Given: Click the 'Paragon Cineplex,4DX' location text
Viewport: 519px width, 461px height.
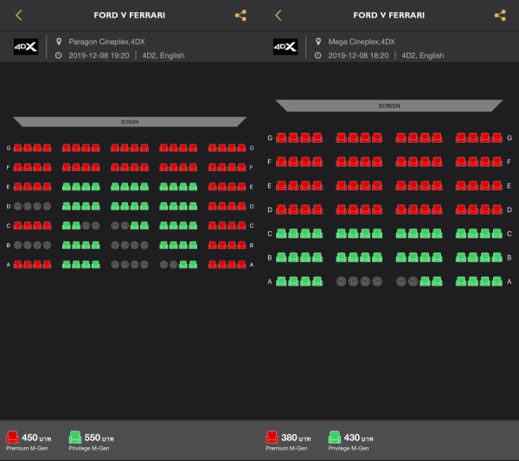Looking at the screenshot, I should pos(106,42).
